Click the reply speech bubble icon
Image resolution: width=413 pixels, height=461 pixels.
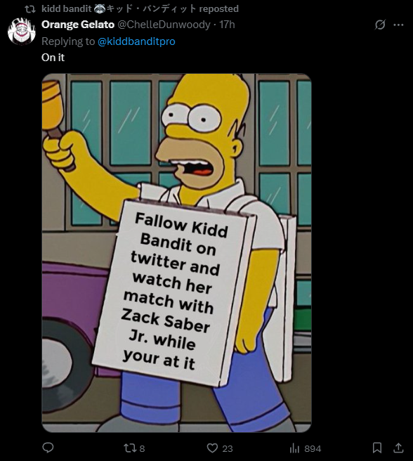(x=48, y=448)
